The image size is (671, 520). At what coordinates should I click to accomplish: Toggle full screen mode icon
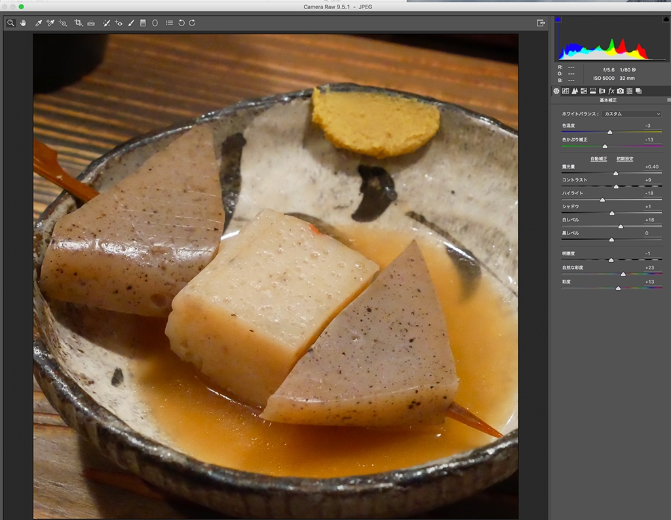tap(541, 23)
